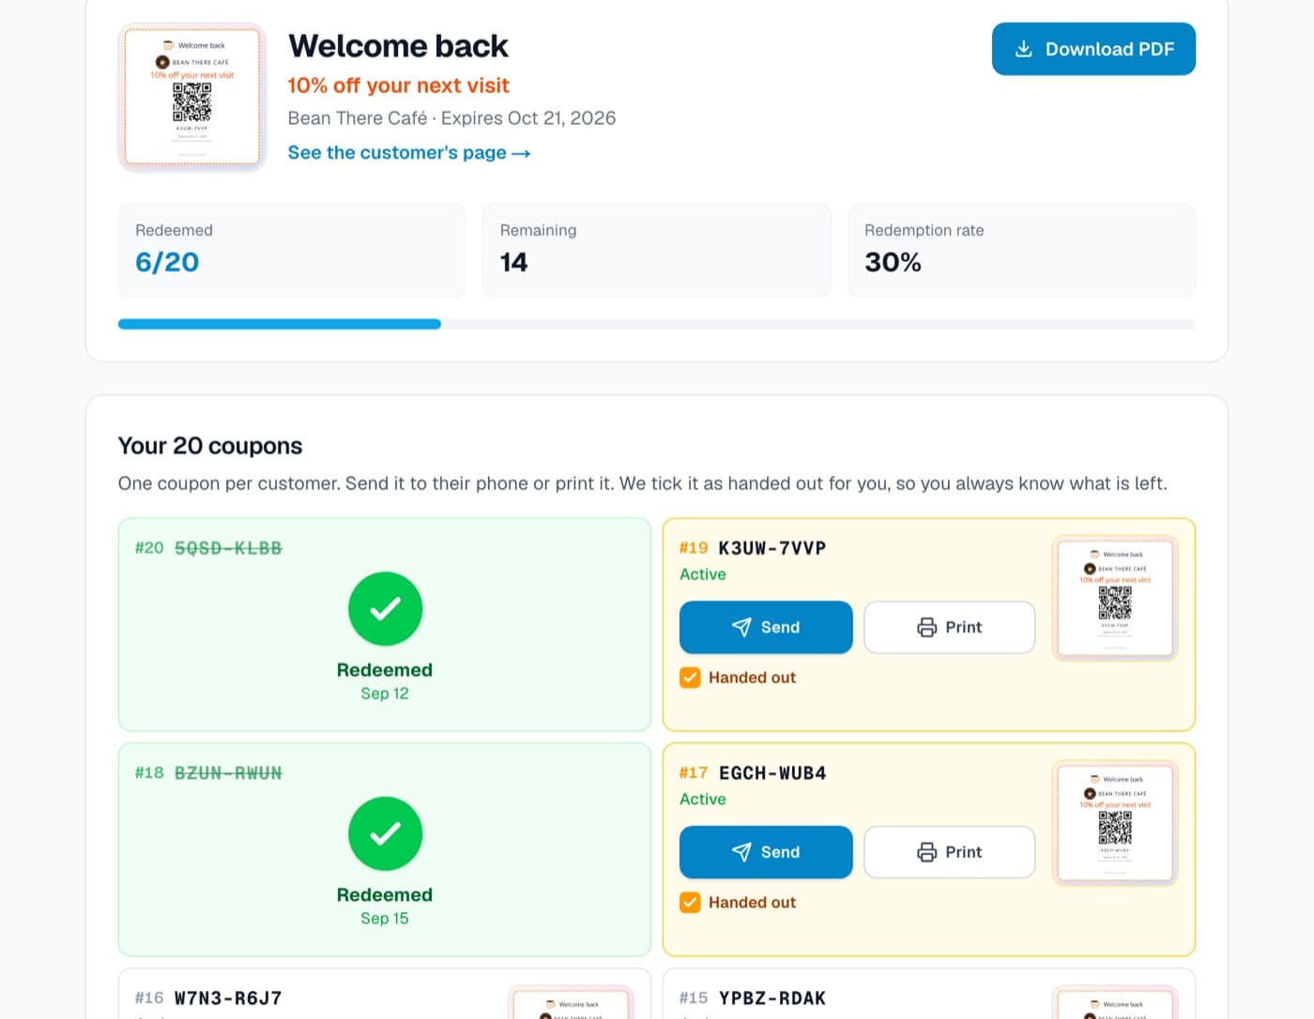This screenshot has height=1019, width=1314.
Task: Click the Redemption rate 30% stat
Action: point(1021,250)
